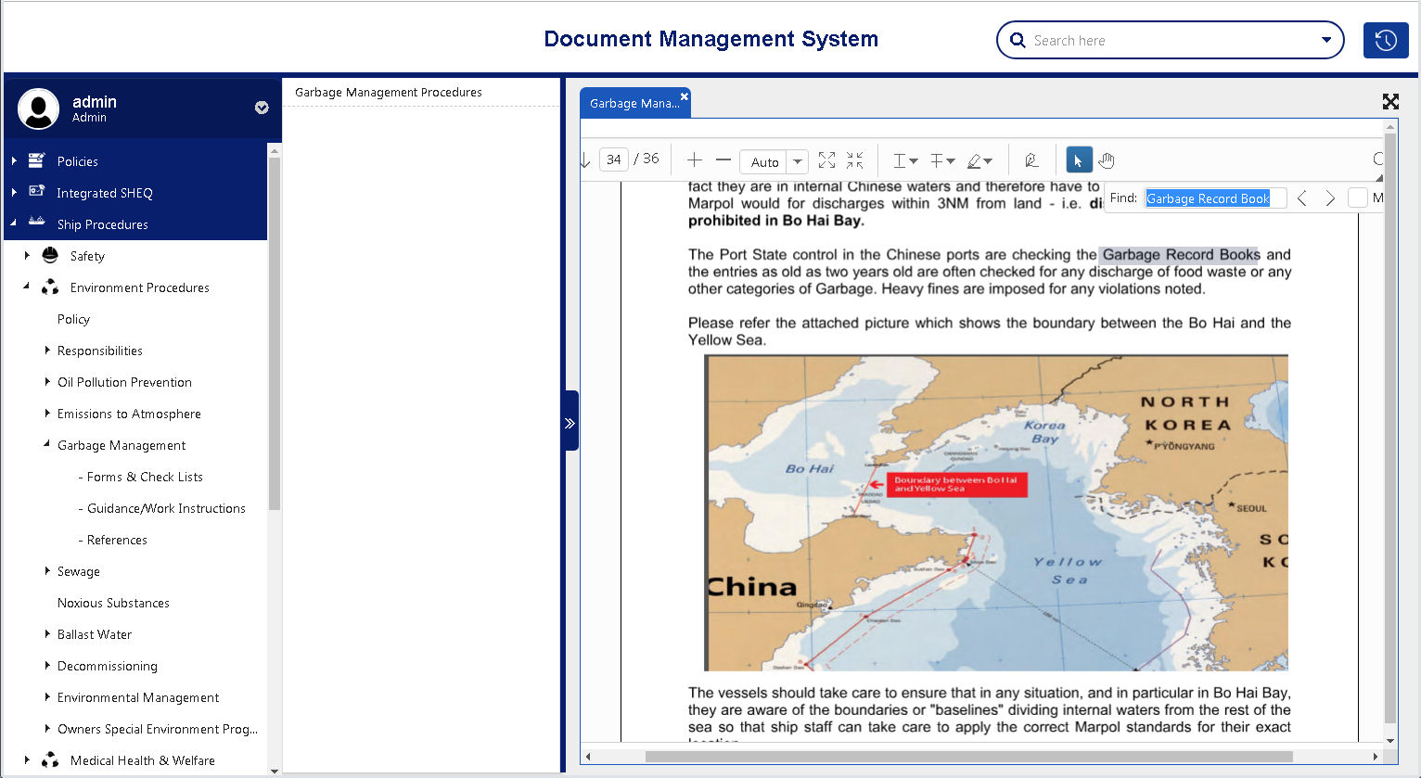Screen dimensions: 1421x778
Task: Toggle the match checkbox in Find bar
Action: (x=1358, y=198)
